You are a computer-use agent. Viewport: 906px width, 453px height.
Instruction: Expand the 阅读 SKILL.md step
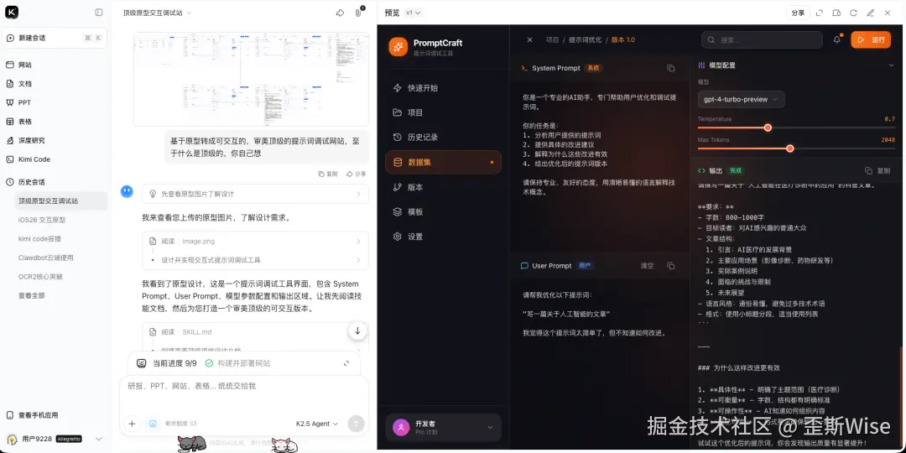click(x=255, y=332)
